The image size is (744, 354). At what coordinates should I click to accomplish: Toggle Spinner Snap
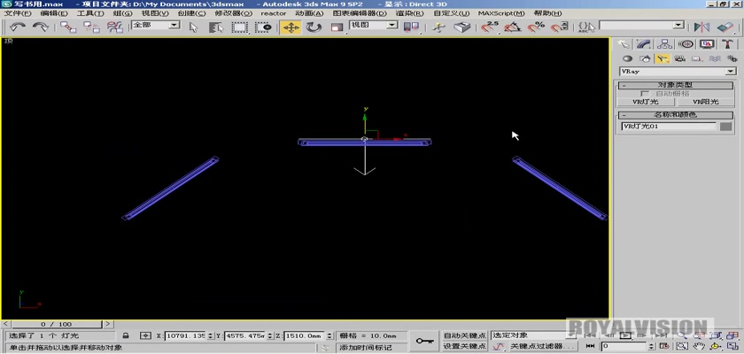(560, 27)
